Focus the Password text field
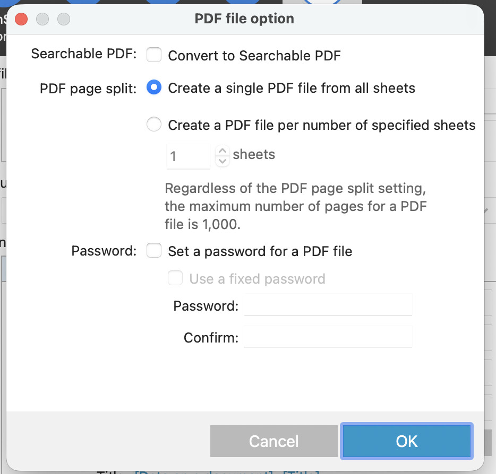 (x=328, y=305)
